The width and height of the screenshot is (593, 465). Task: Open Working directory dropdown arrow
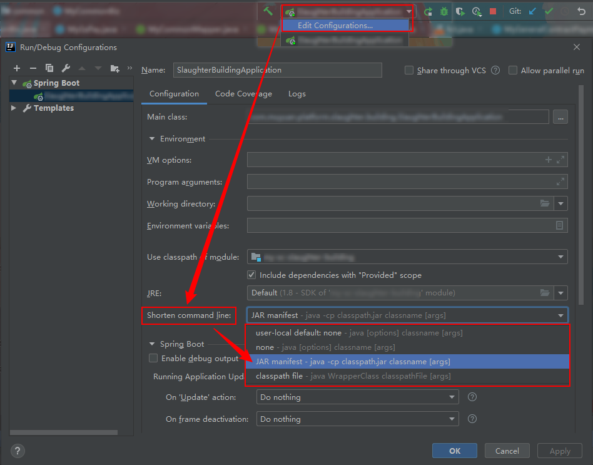click(x=560, y=203)
